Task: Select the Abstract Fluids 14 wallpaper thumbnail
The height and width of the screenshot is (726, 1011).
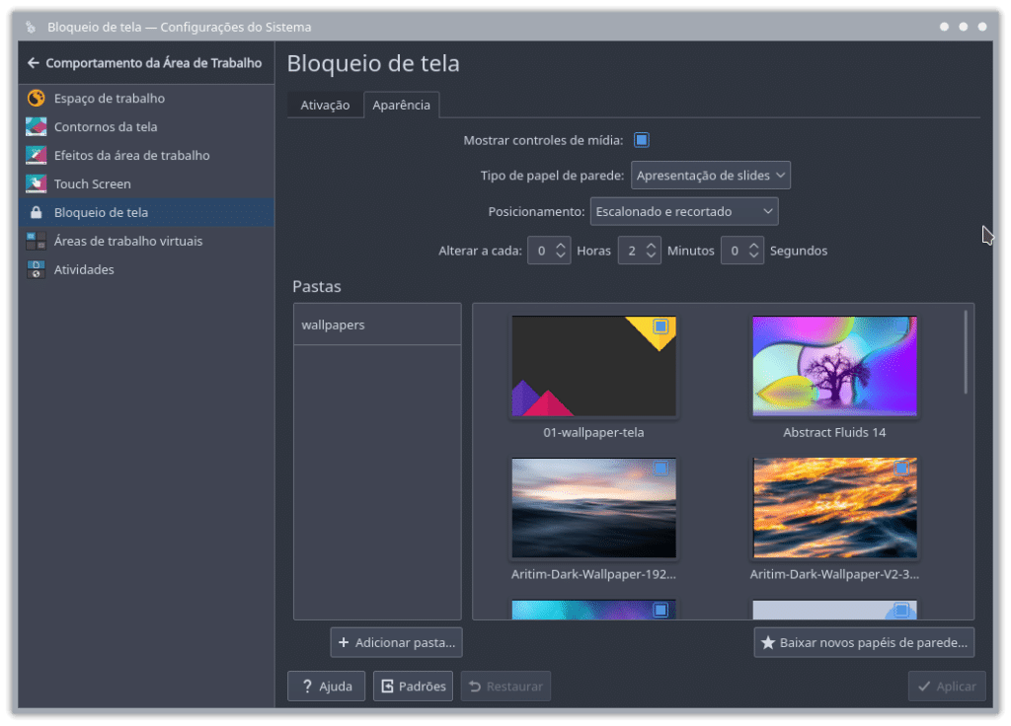Action: click(834, 366)
